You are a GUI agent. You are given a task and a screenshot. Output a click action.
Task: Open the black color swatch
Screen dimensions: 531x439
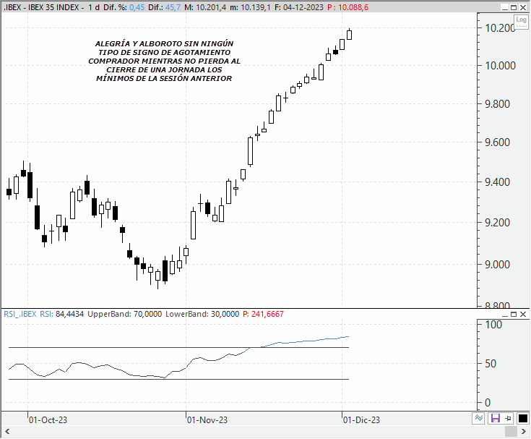[523, 418]
